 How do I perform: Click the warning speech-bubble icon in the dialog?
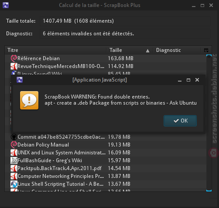pyautogui.click(x=29, y=100)
